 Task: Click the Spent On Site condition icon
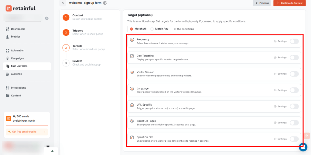[x=132, y=137]
